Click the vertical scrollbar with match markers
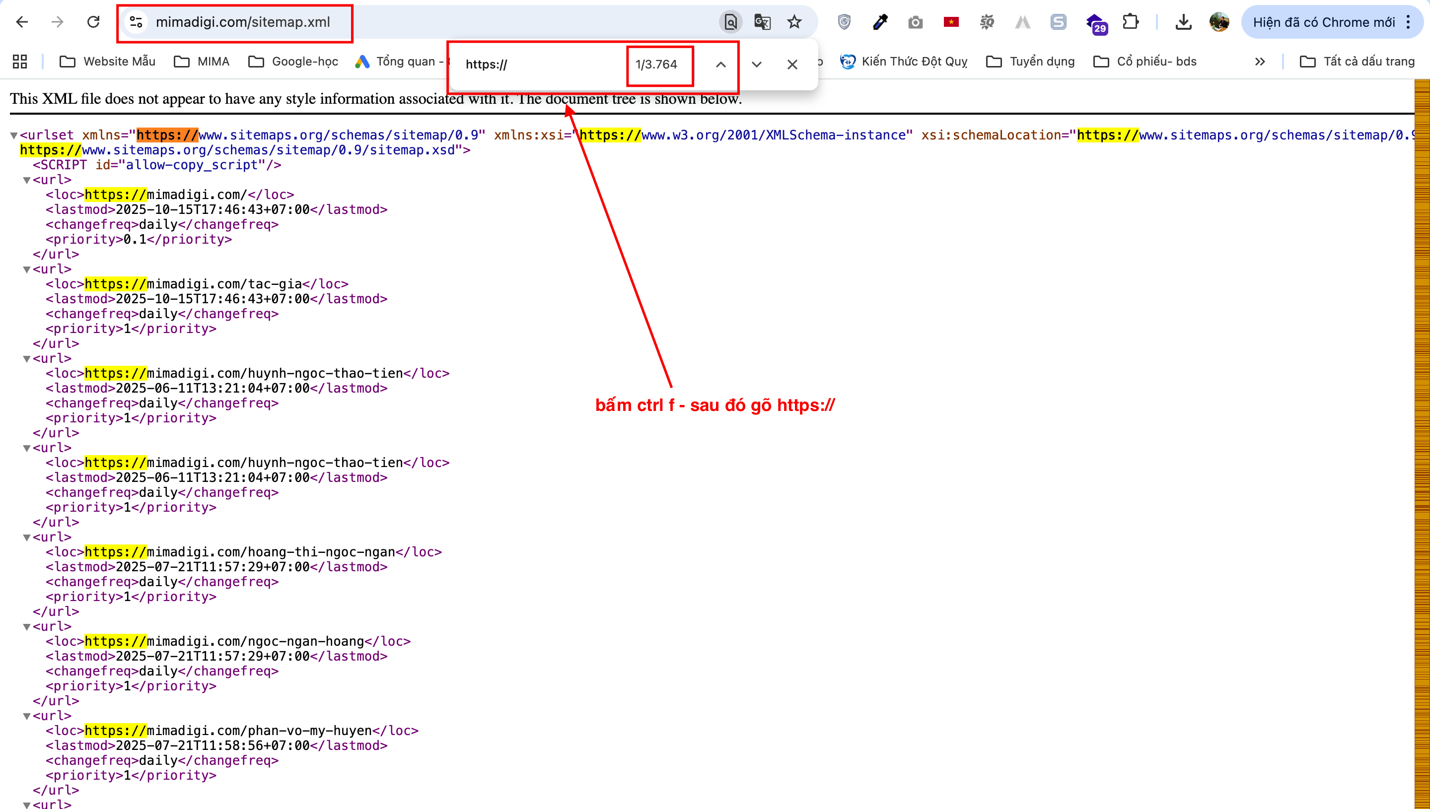 [1422, 445]
